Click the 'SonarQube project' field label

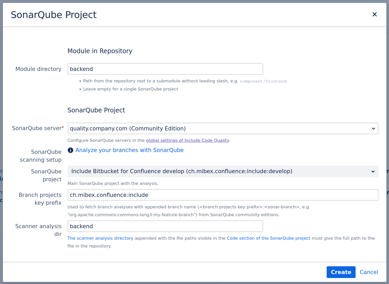(x=46, y=176)
